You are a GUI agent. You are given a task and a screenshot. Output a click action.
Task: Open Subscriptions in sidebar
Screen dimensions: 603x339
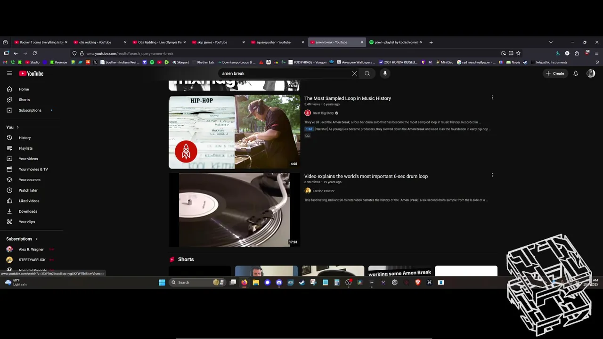31,110
